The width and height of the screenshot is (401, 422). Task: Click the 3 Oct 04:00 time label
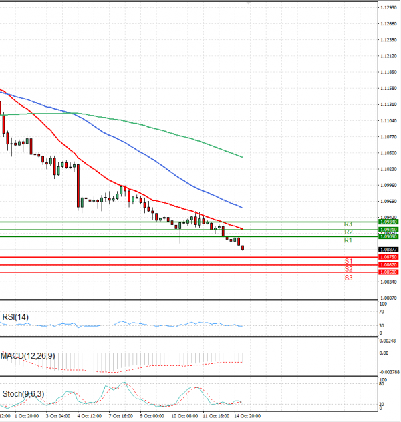tap(58, 416)
